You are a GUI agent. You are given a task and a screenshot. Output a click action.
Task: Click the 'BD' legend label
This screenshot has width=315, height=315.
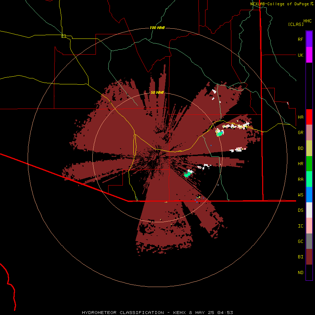pyautogui.click(x=300, y=148)
